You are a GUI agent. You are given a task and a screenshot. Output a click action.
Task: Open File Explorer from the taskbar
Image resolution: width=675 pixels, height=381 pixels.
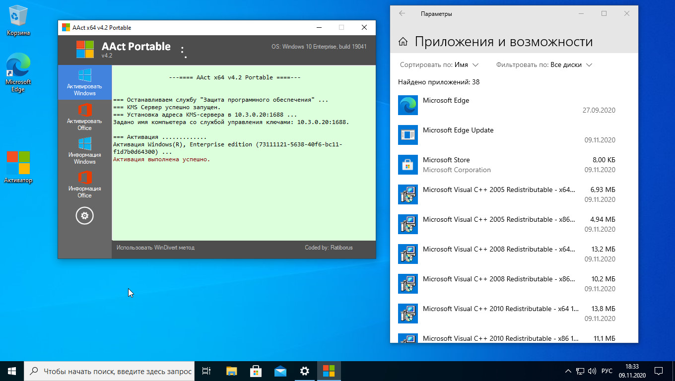coord(232,371)
